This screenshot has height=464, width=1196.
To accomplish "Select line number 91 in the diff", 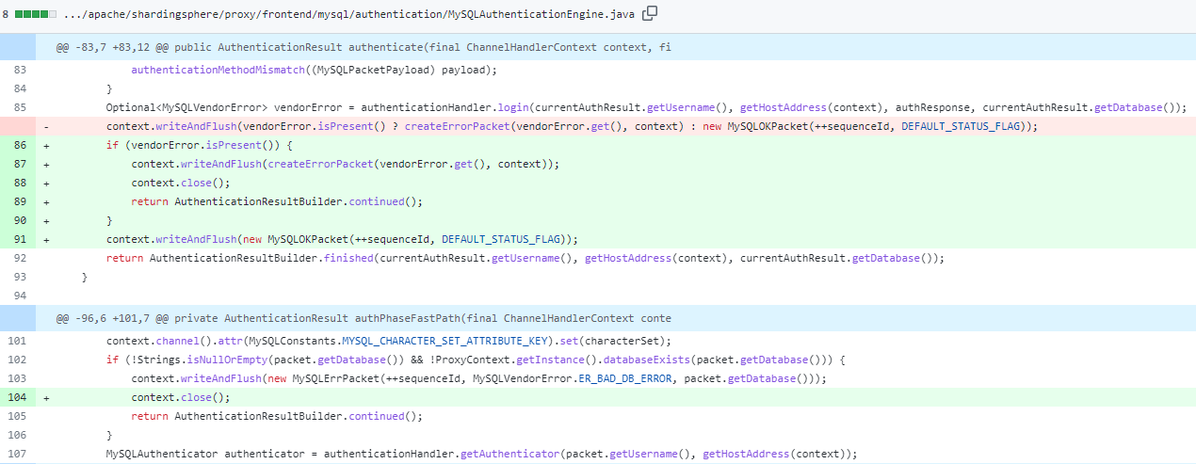I will [20, 239].
